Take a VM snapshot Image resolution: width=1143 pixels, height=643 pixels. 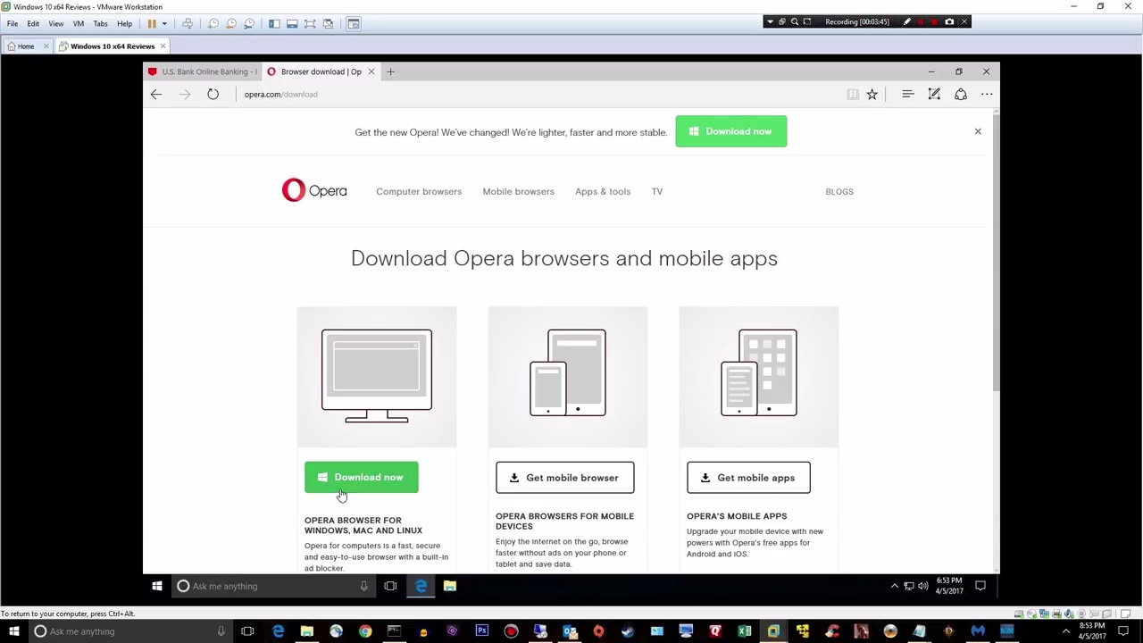coord(213,23)
